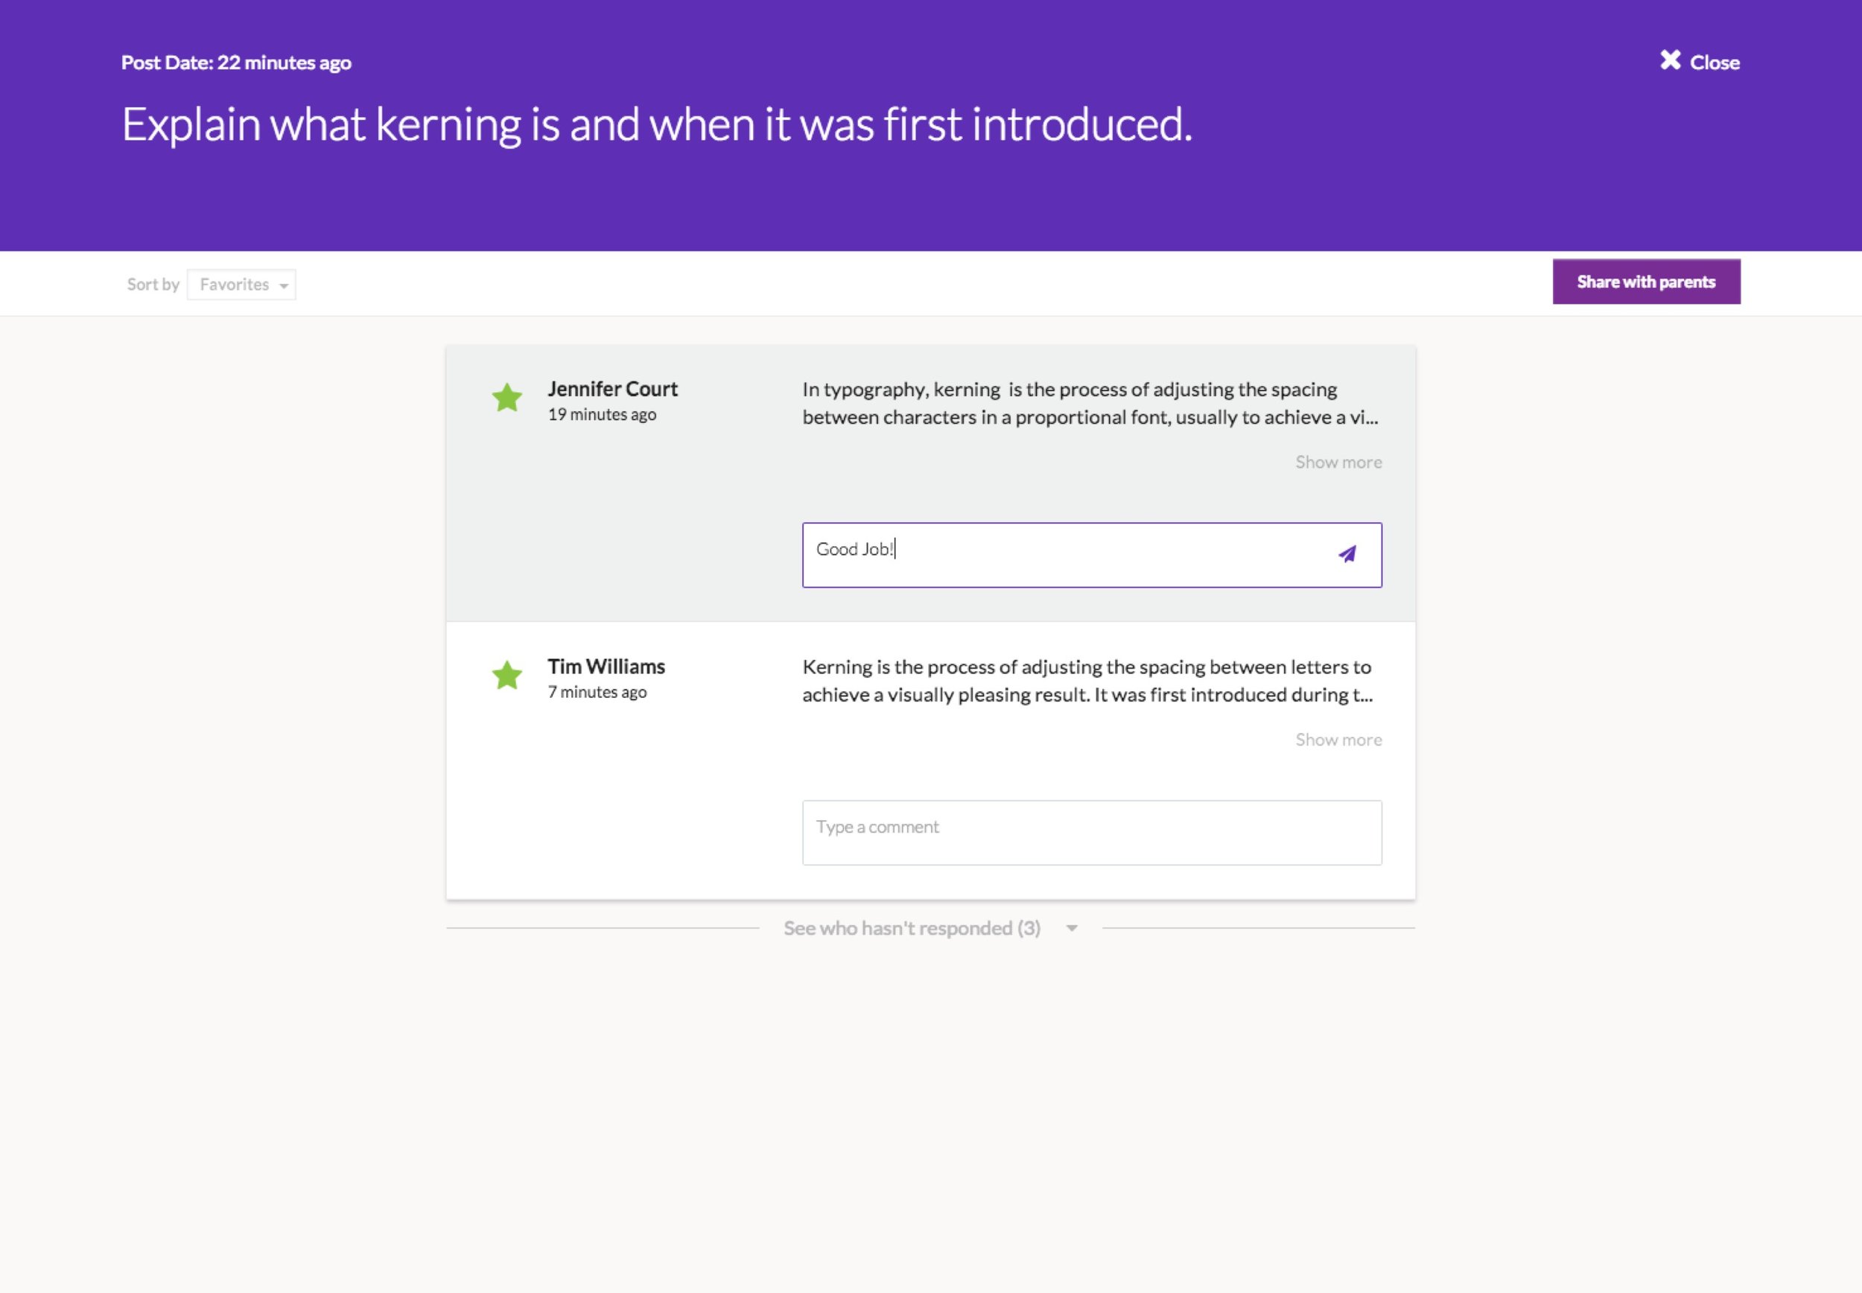Click 'Post Date: 22 minutes ago' text

tap(237, 63)
